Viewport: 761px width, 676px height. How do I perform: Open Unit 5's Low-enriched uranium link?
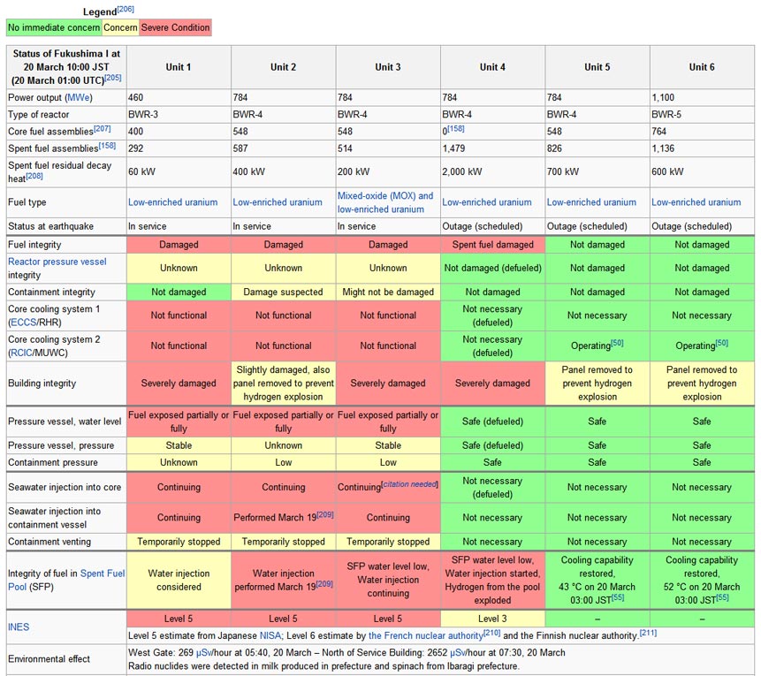click(x=591, y=202)
